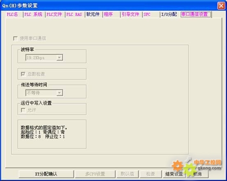The width and height of the screenshot is (227, 181).
Task: Open the 传送等待时间 dropdown arrow
Action: [60, 93]
